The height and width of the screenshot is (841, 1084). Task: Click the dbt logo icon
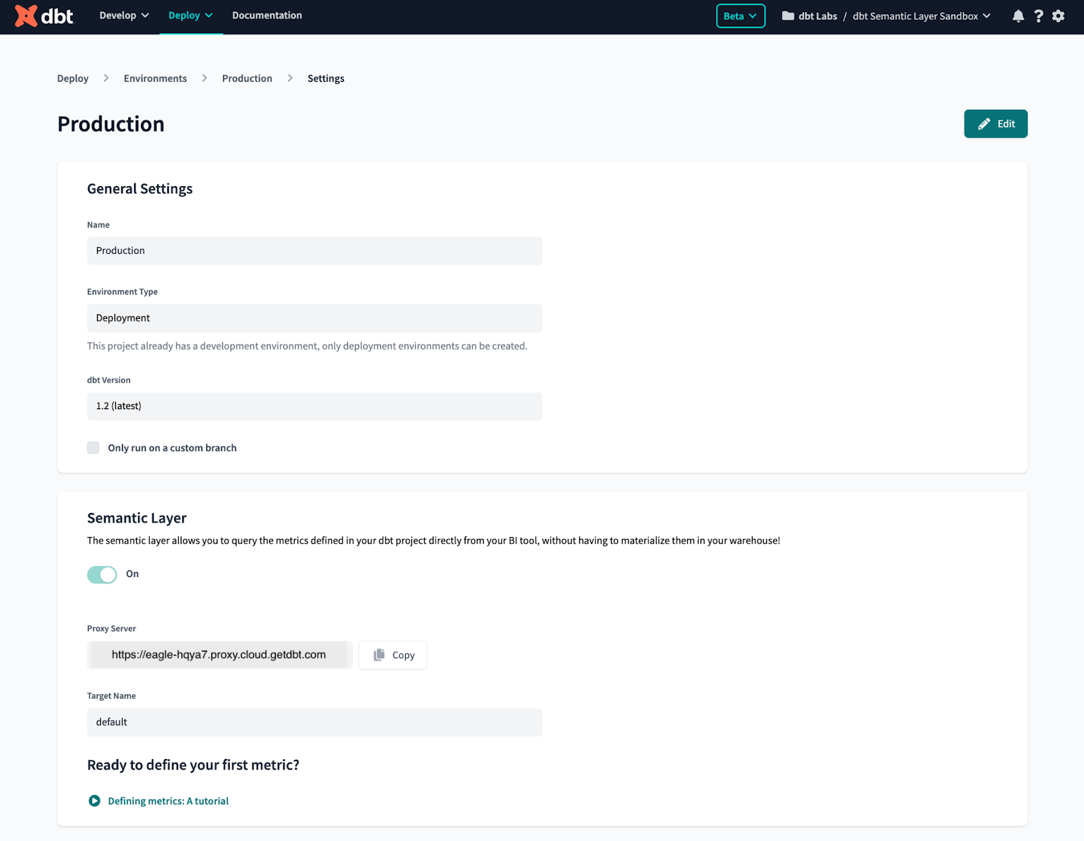pos(26,16)
